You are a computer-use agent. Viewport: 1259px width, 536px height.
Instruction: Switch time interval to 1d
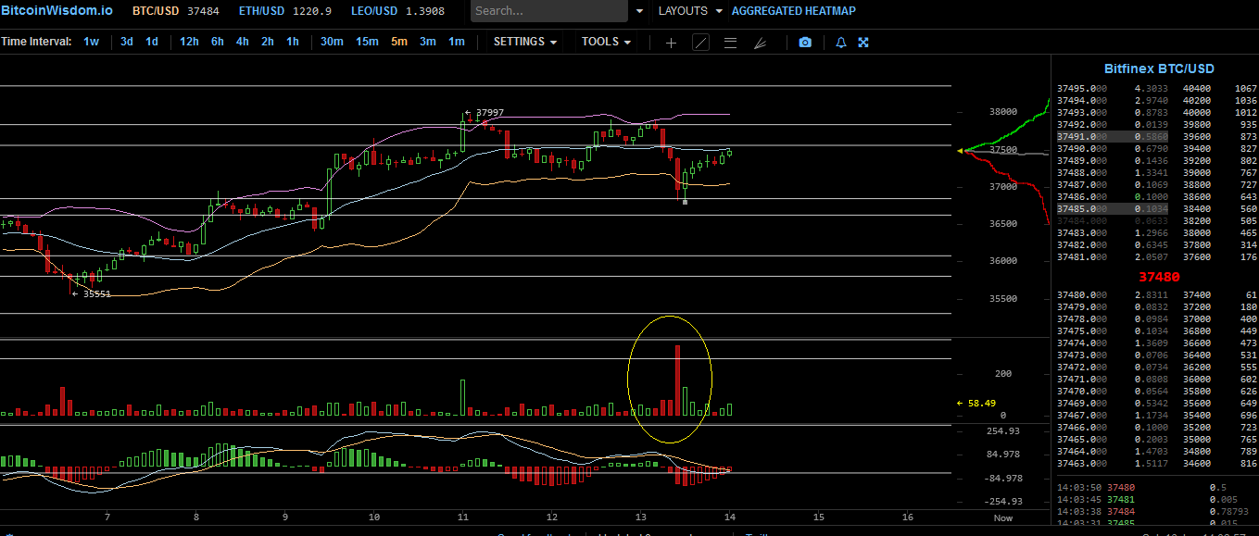click(x=152, y=42)
